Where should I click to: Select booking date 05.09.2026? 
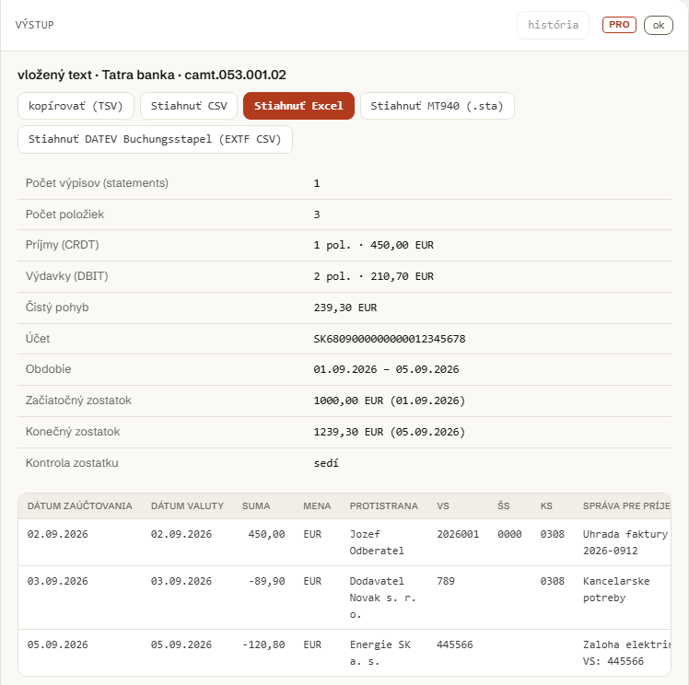pyautogui.click(x=57, y=645)
